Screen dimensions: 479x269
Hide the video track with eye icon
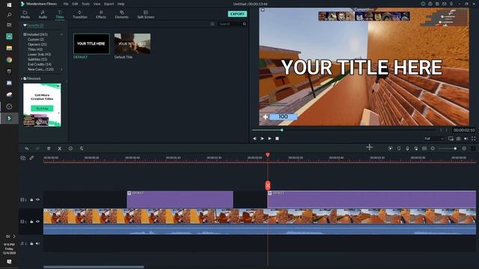point(37,221)
